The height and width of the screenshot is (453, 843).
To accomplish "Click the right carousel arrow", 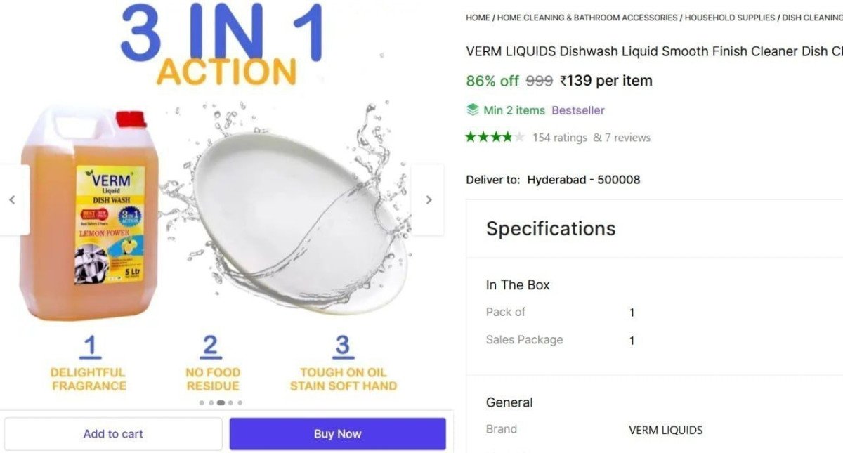I will pos(429,199).
